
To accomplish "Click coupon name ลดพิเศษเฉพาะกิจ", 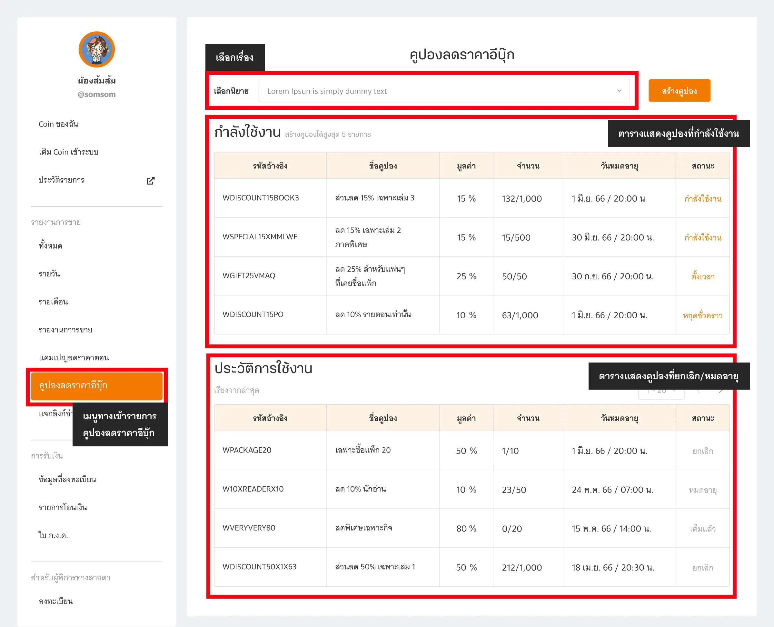I will 363,528.
